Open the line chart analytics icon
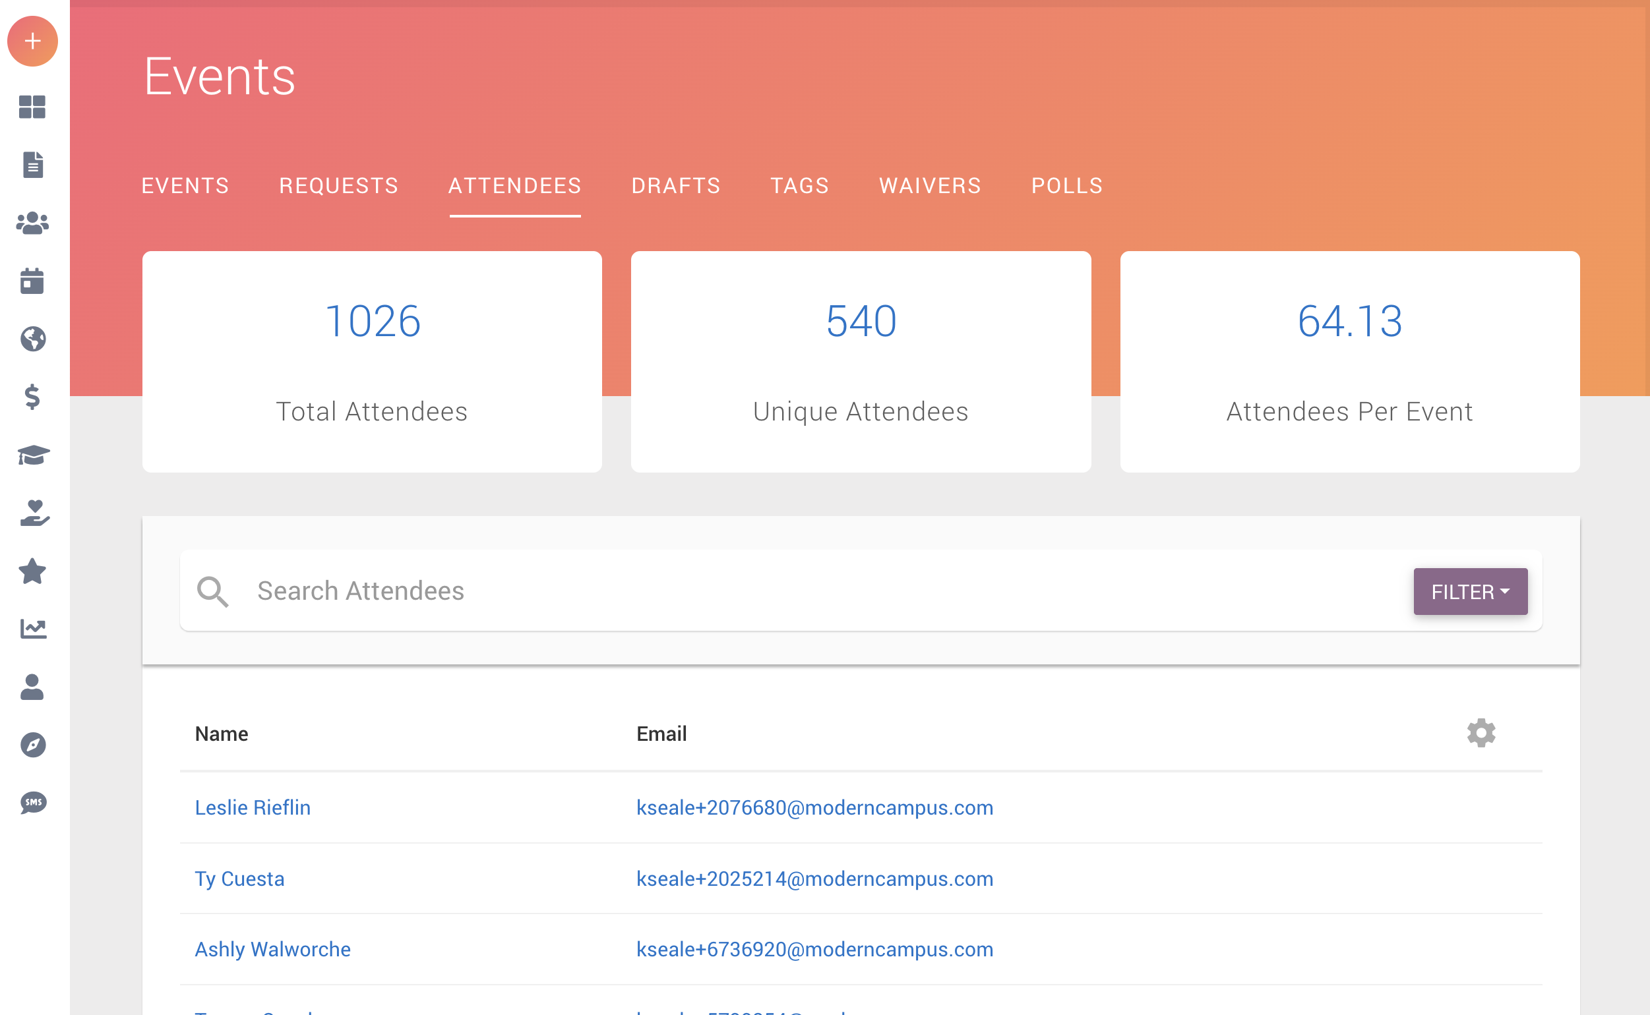The height and width of the screenshot is (1015, 1650). tap(32, 629)
